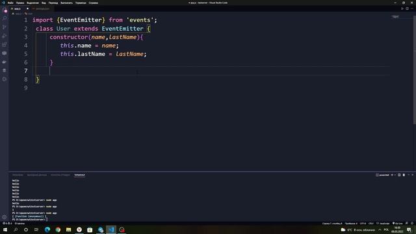Change the UTF-8 encoding in status bar
The width and height of the screenshot is (416, 234).
[363, 224]
